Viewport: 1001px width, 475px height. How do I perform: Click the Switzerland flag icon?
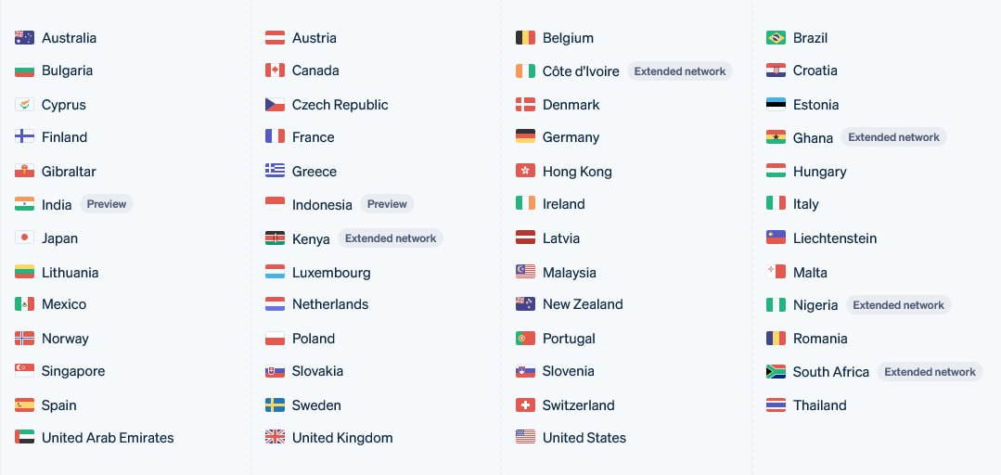tap(525, 405)
